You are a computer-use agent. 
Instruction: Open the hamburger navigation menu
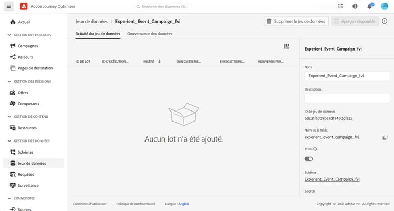click(x=9, y=6)
